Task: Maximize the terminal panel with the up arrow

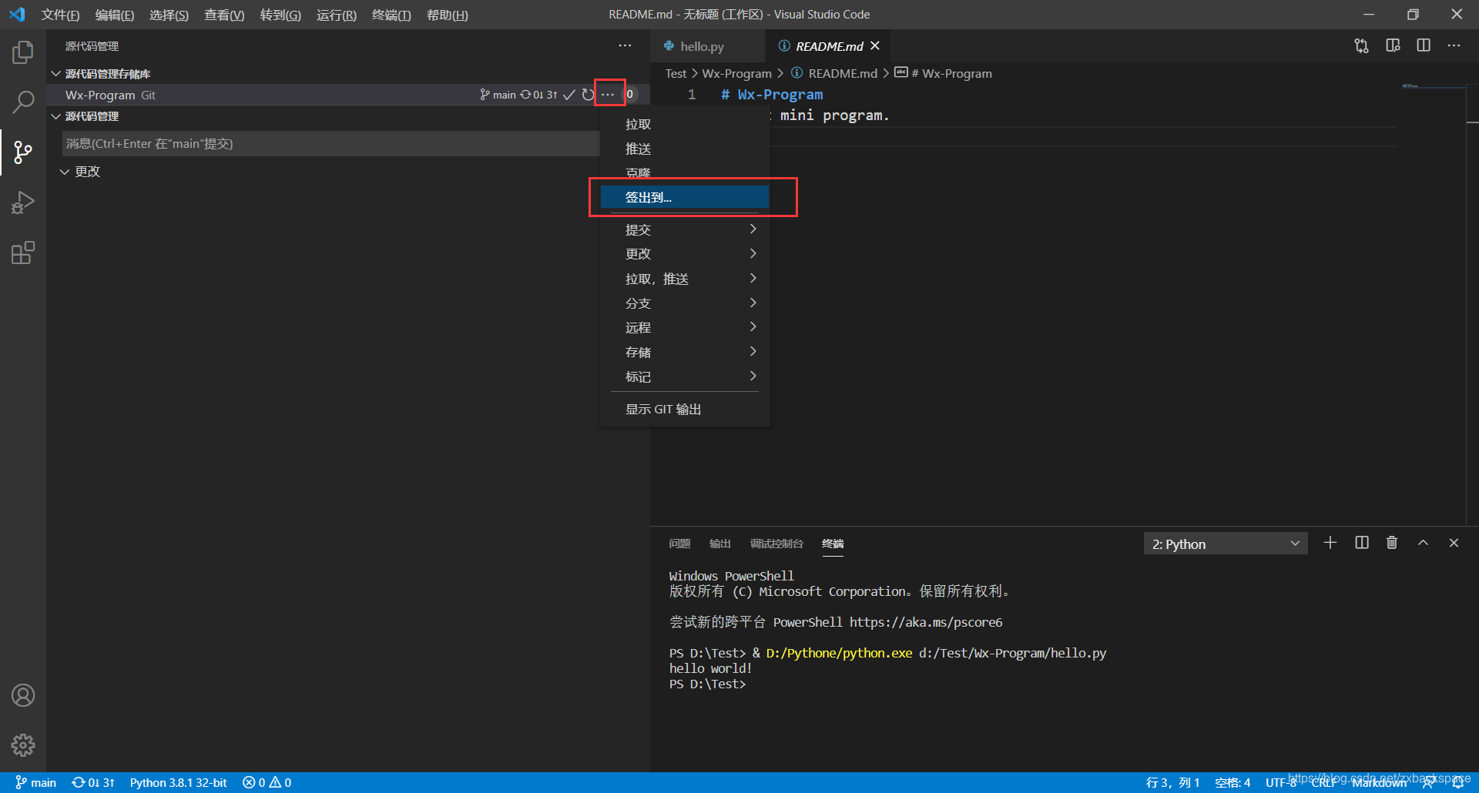Action: pos(1423,543)
